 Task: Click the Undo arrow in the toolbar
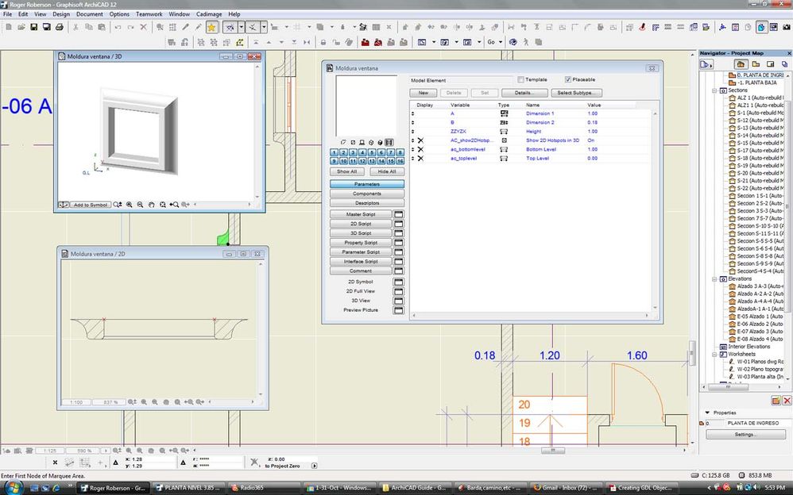(x=118, y=27)
